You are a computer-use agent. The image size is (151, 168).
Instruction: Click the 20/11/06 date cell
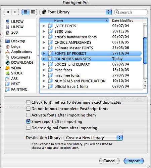click(120, 31)
